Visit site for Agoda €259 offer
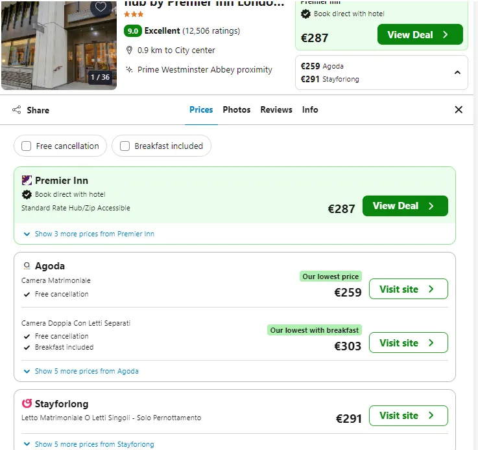The image size is (478, 450). click(x=409, y=289)
